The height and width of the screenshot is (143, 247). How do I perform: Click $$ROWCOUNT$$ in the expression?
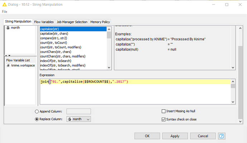pos(96,82)
